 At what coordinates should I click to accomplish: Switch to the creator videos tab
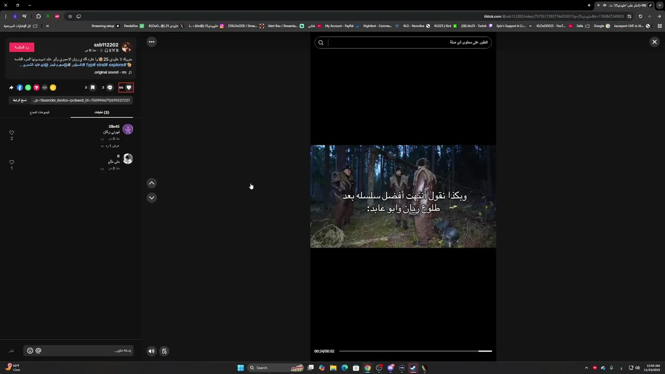pyautogui.click(x=40, y=112)
